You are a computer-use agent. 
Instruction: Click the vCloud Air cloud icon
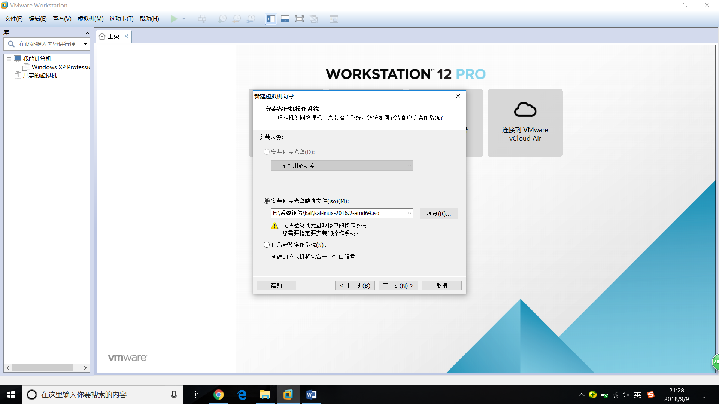(525, 110)
